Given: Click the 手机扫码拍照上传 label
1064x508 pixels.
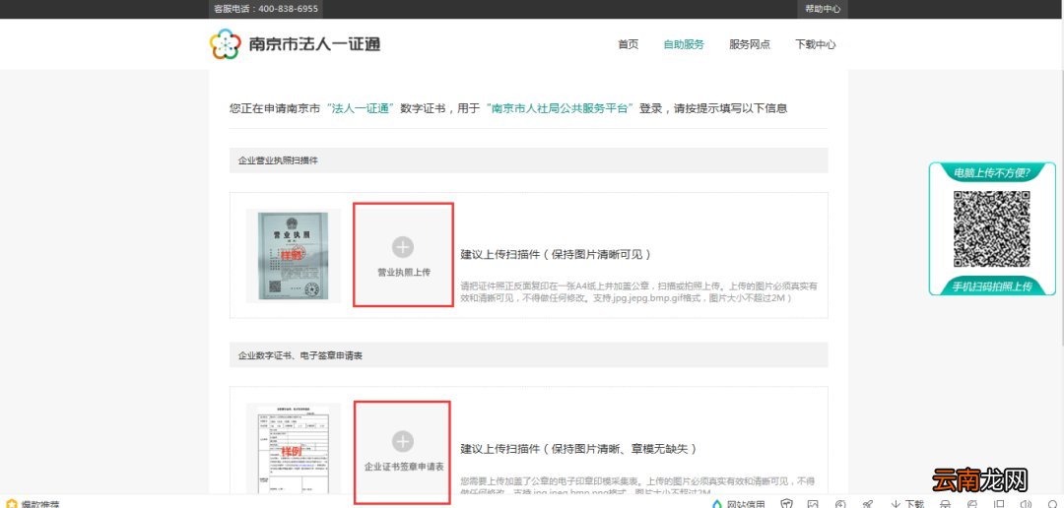Looking at the screenshot, I should click(991, 286).
